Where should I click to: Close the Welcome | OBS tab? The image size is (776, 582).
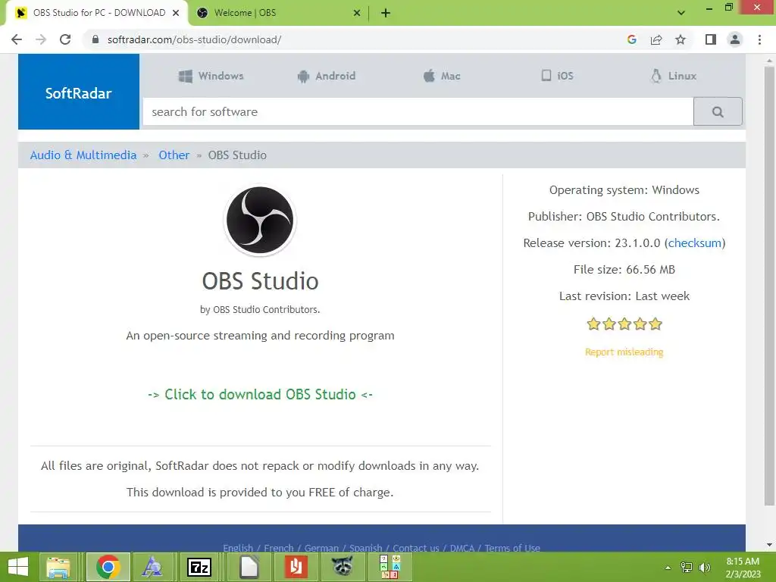[357, 13]
